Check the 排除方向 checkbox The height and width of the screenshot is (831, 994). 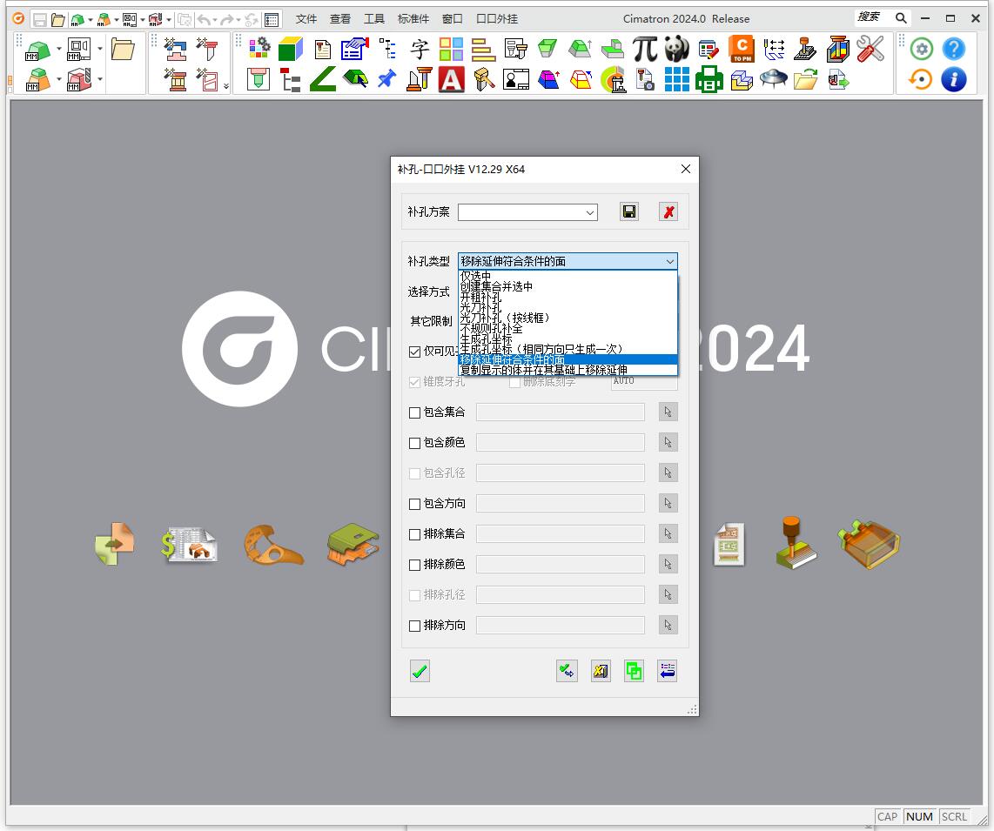pyautogui.click(x=415, y=626)
